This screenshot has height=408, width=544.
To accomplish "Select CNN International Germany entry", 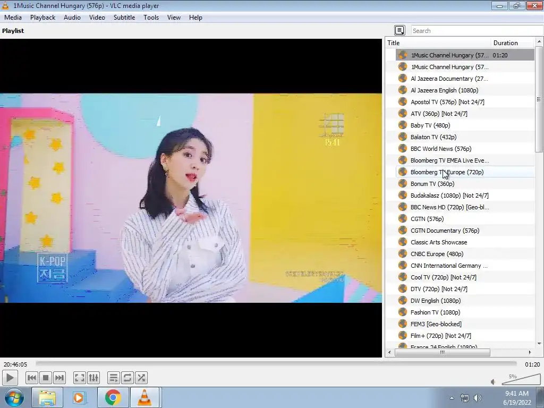I will pyautogui.click(x=465, y=266).
